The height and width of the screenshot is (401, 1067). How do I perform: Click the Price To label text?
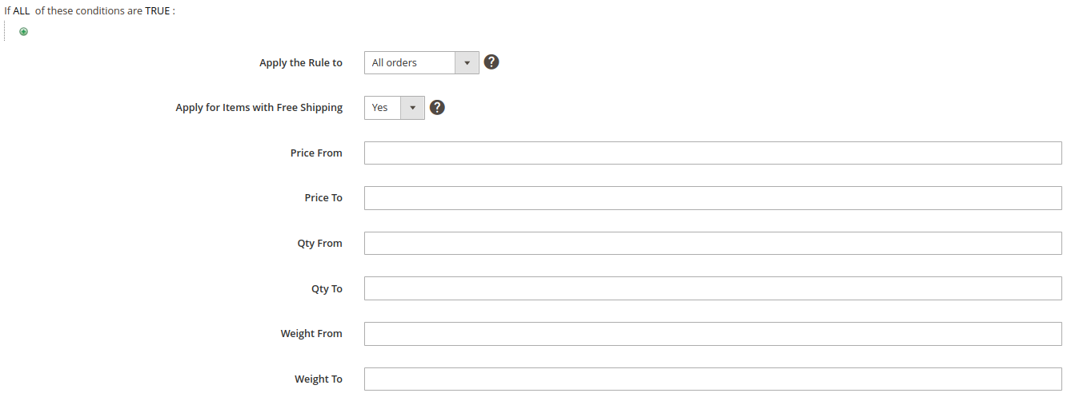[323, 198]
